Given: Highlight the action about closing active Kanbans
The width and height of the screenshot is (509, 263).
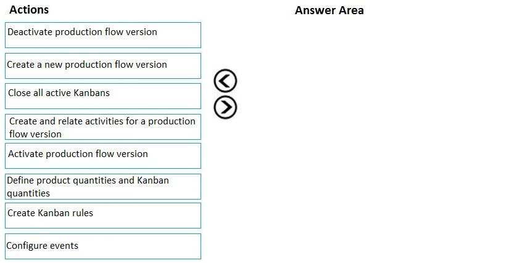Looking at the screenshot, I should [103, 96].
